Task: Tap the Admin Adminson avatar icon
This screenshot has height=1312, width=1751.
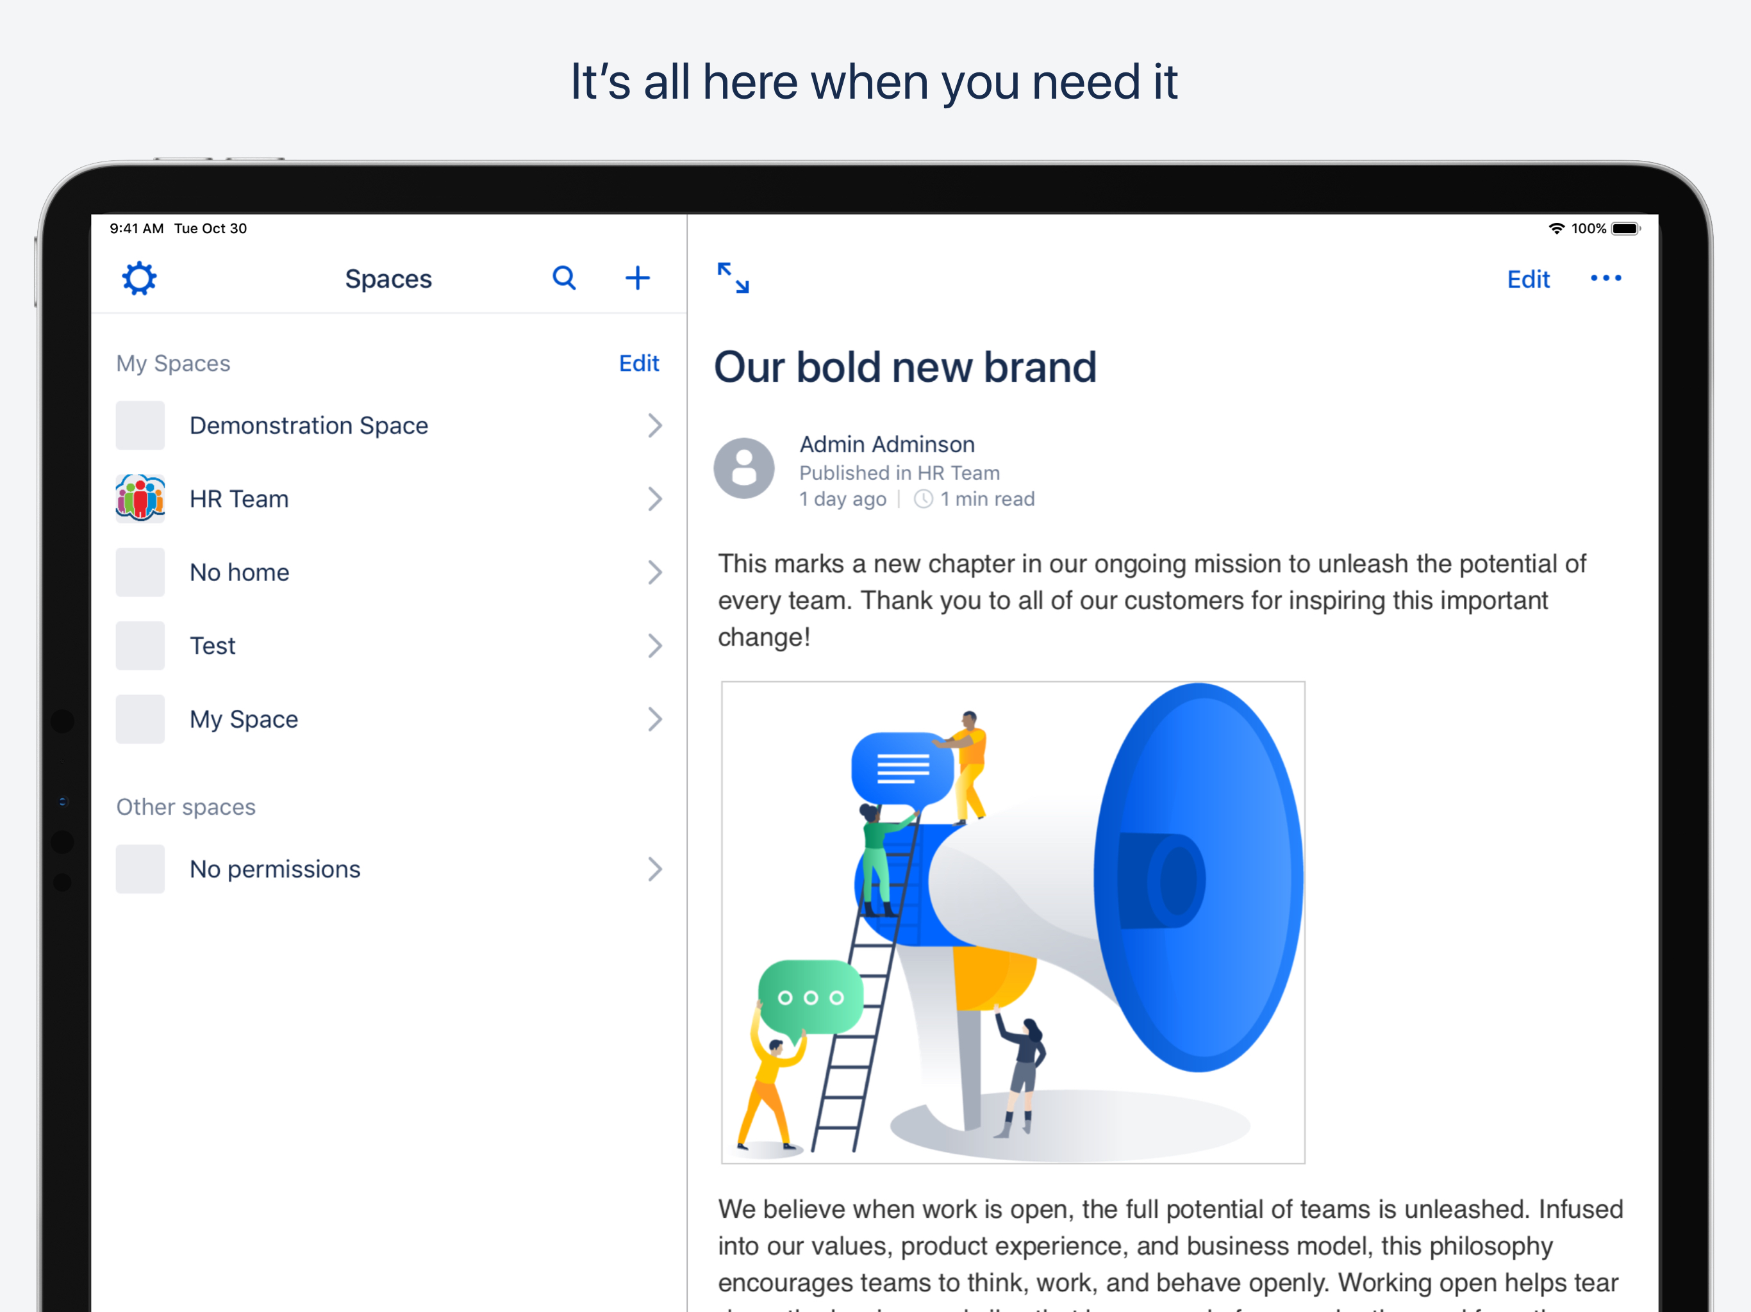Action: tap(743, 468)
